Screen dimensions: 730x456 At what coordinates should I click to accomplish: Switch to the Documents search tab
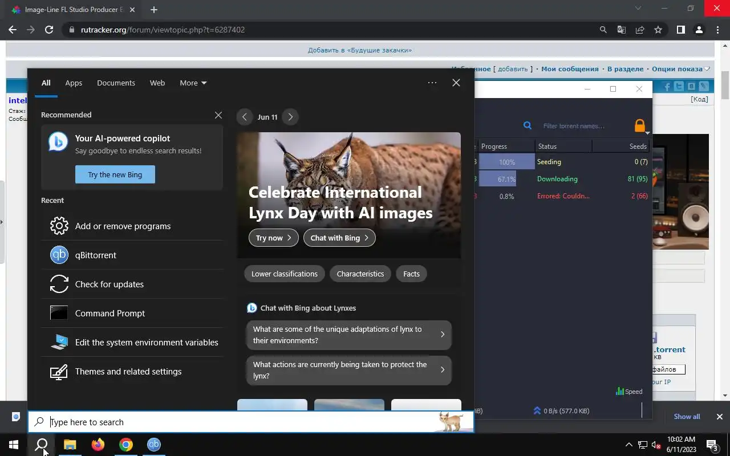tap(116, 83)
